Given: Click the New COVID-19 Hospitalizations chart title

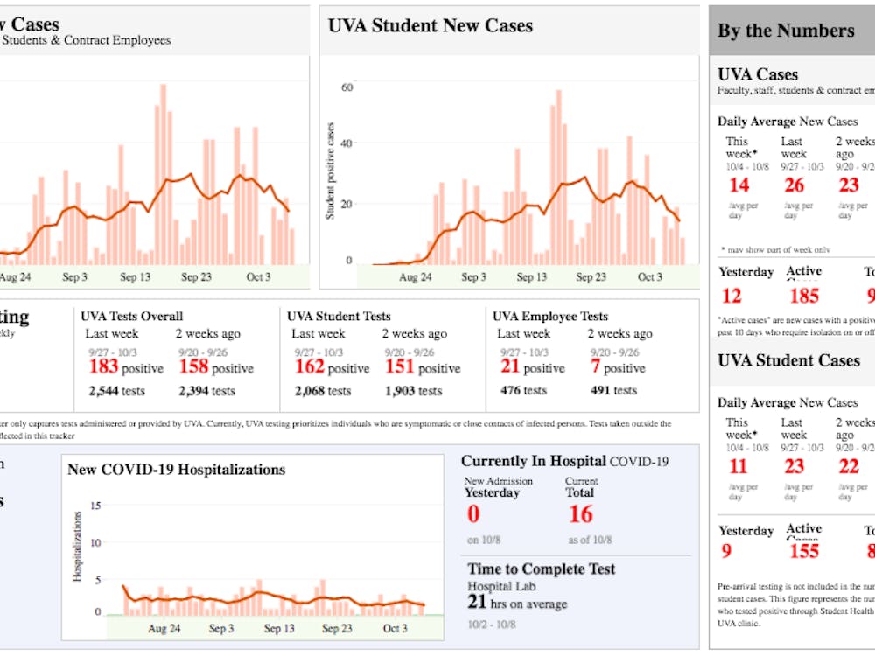Looking at the screenshot, I should pyautogui.click(x=176, y=470).
